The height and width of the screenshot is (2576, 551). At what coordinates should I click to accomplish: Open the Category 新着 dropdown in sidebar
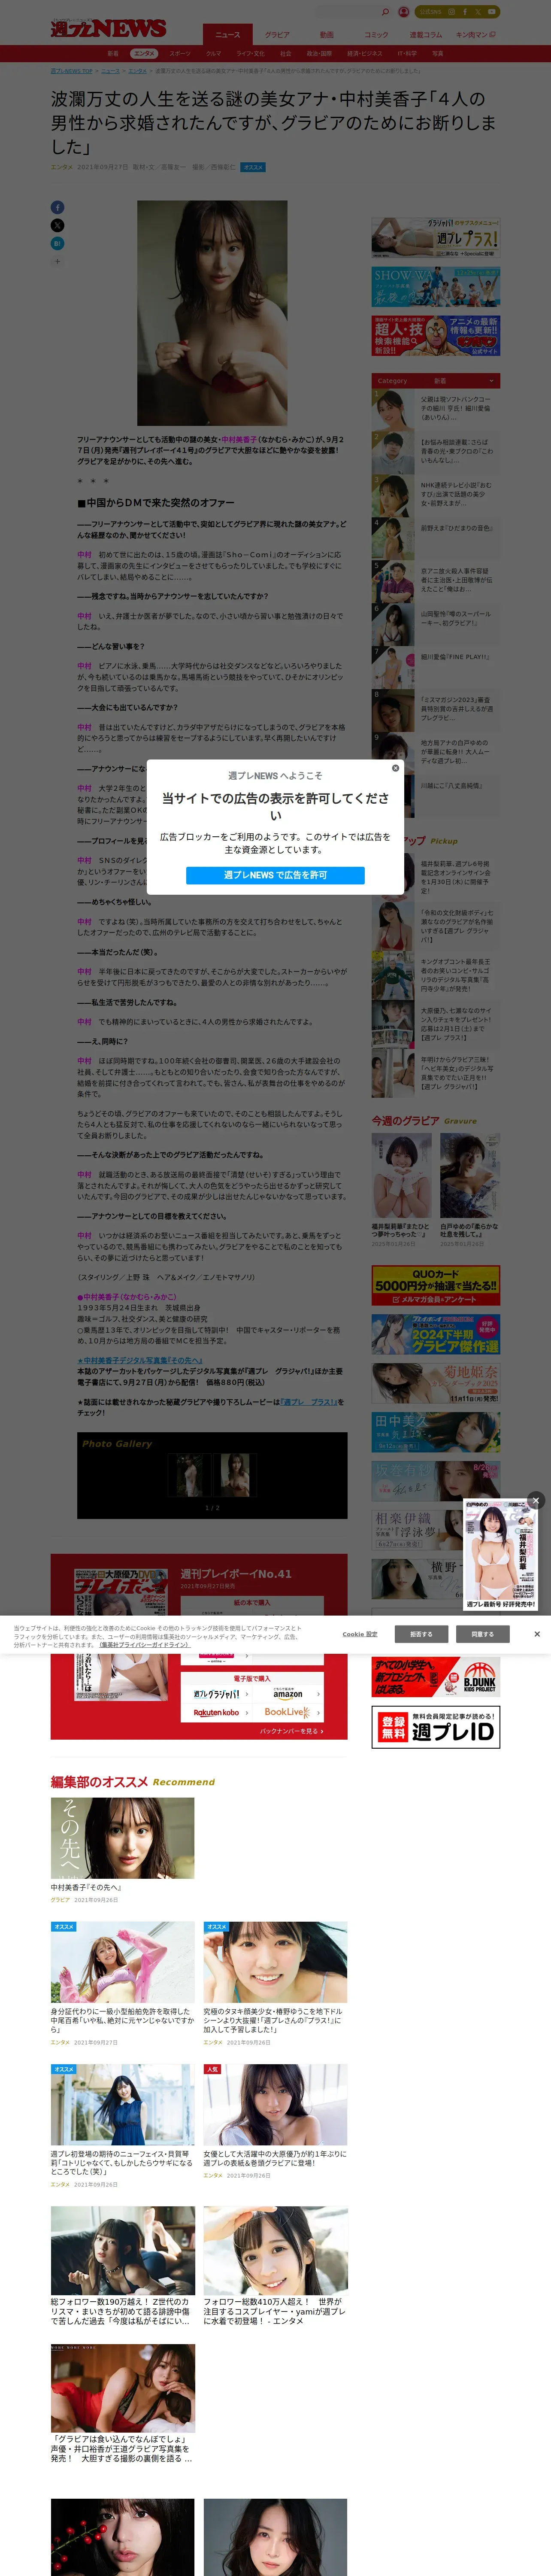[x=436, y=381]
